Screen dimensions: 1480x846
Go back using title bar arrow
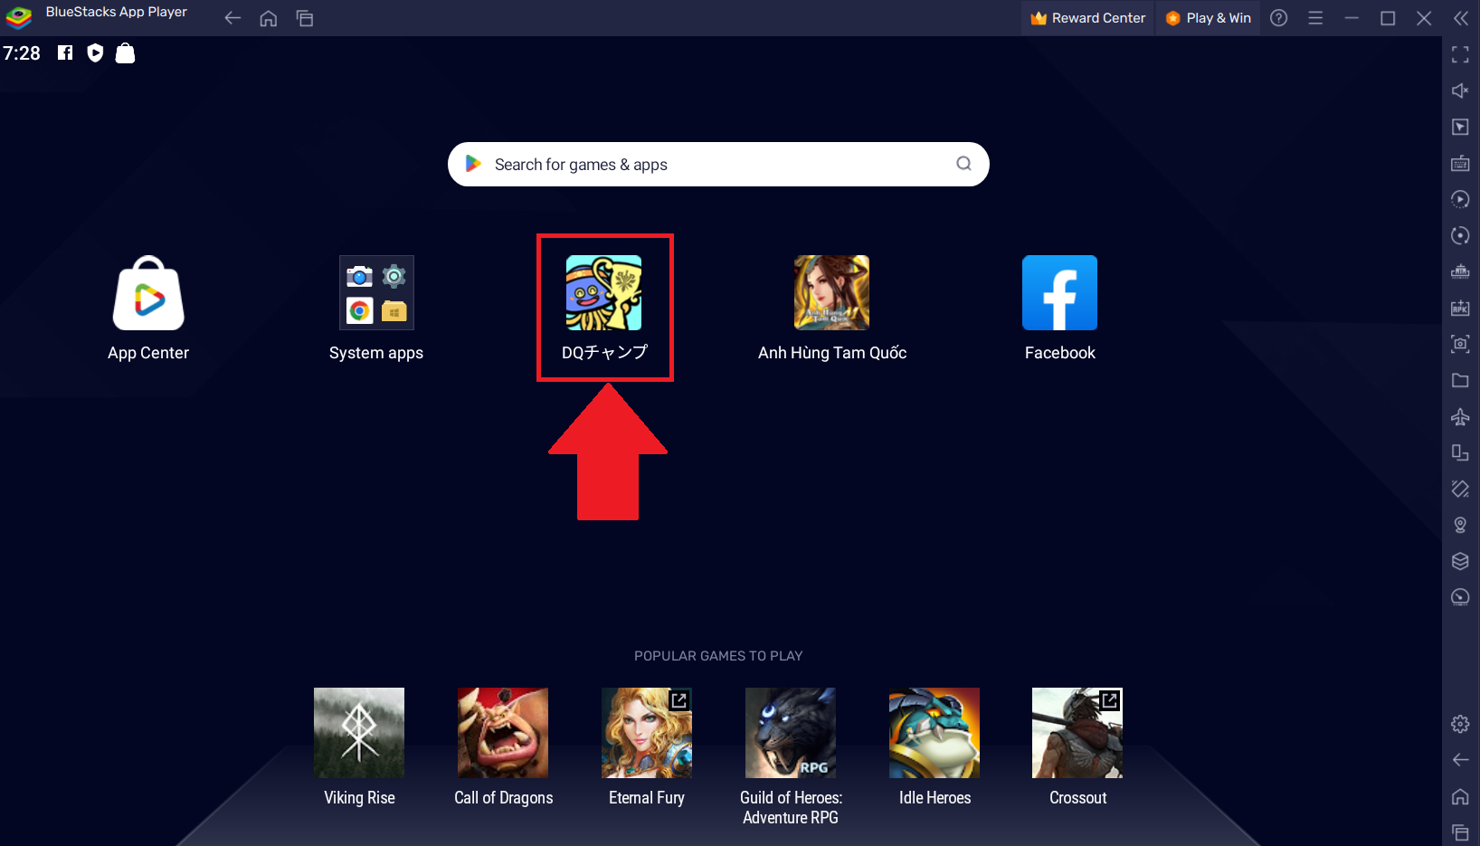(232, 18)
